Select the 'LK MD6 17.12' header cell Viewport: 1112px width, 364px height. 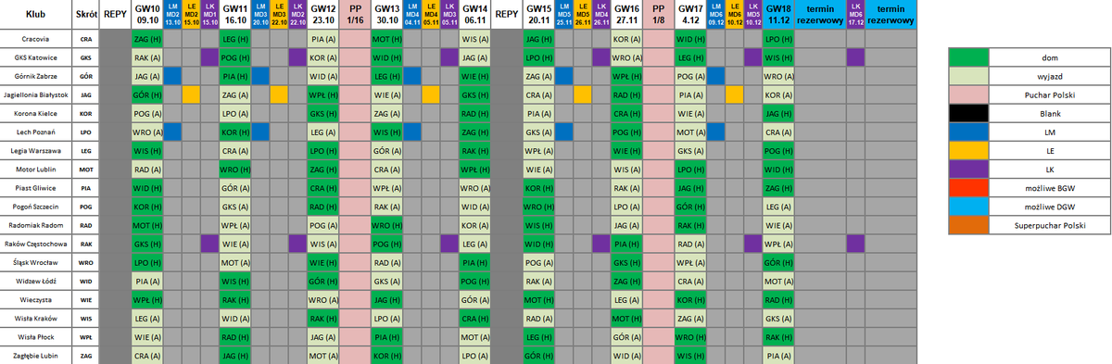[x=855, y=15]
